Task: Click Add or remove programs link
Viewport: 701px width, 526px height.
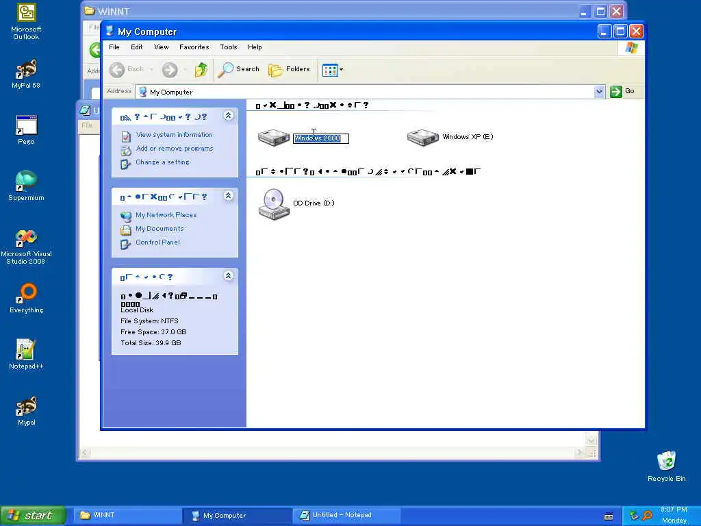Action: click(x=175, y=149)
